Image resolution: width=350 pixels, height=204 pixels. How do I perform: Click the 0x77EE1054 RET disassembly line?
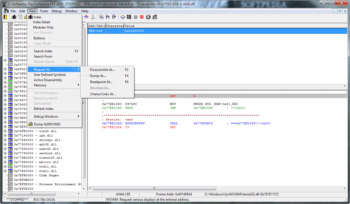139,127
